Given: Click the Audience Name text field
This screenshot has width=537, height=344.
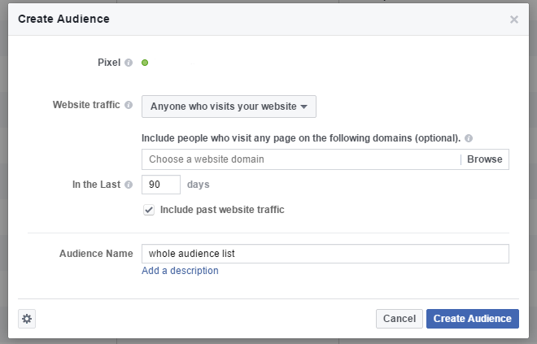Looking at the screenshot, I should [325, 254].
